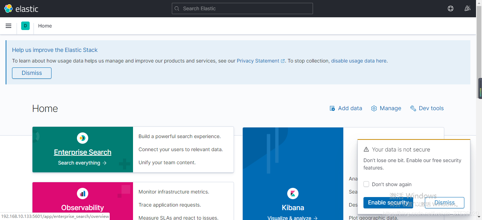Click 'Measure SLAs and react to issues.' text

point(178,218)
